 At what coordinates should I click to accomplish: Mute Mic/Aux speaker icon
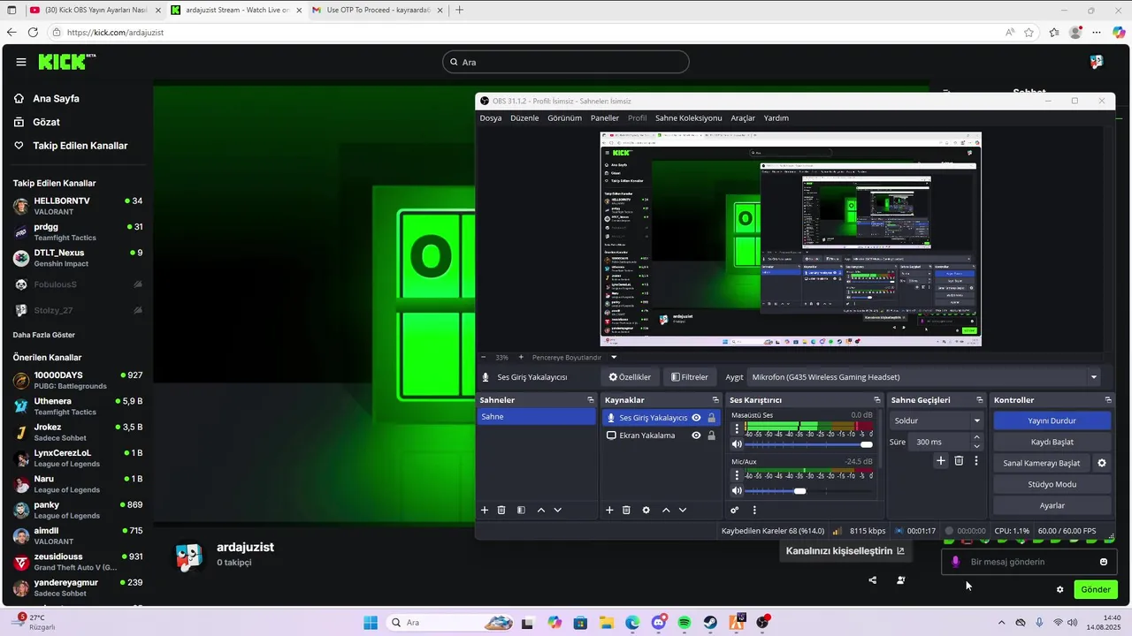coord(737,491)
